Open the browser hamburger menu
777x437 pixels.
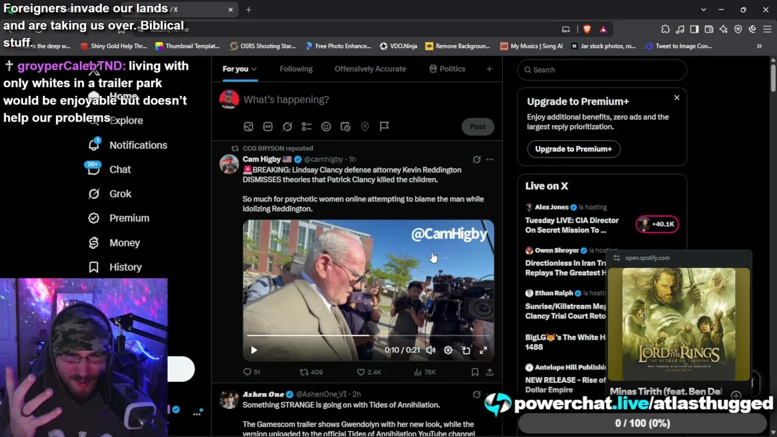click(x=767, y=29)
